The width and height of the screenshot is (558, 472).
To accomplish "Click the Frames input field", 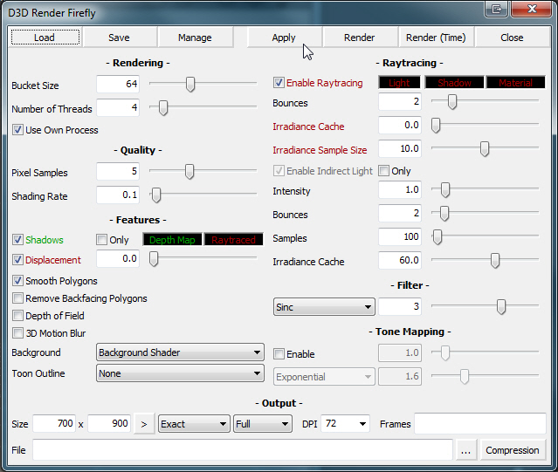I will (x=480, y=424).
